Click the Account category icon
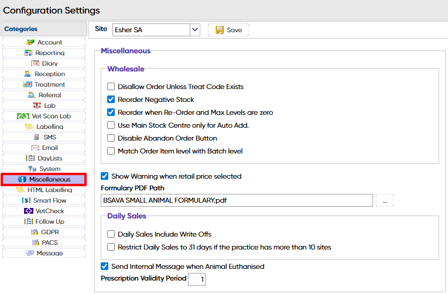This screenshot has width=448, height=294. coord(30,42)
